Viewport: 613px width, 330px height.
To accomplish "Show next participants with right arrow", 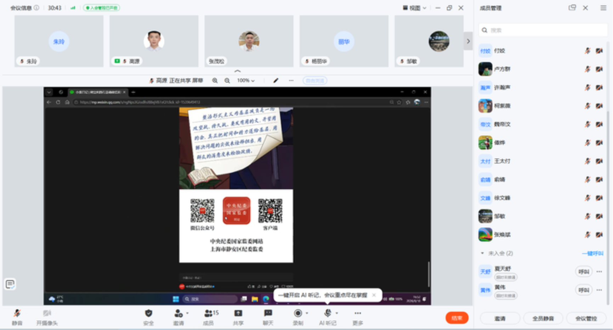I will click(468, 41).
